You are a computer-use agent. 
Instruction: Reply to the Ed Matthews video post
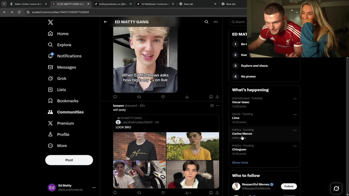point(115,97)
